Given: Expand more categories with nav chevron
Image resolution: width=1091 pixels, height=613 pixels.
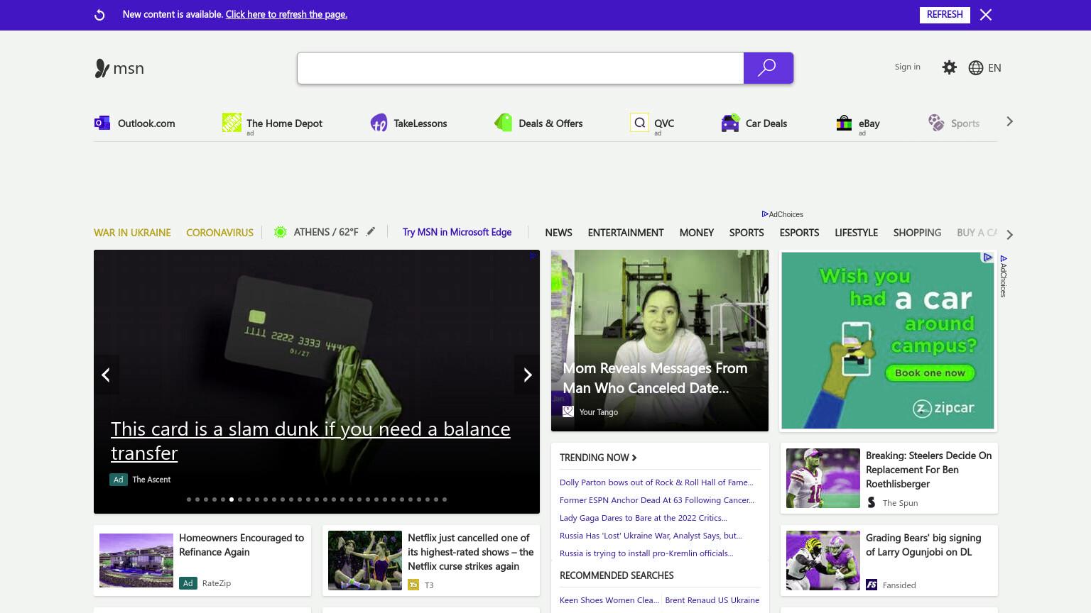Looking at the screenshot, I should 1009,234.
